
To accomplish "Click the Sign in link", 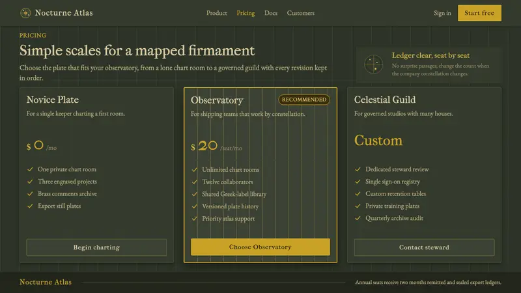I will click(x=442, y=13).
